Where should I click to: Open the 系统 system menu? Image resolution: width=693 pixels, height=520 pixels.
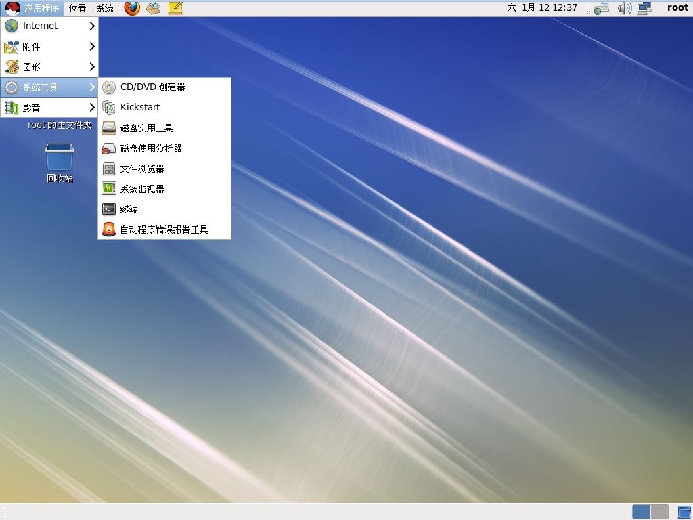(x=105, y=8)
